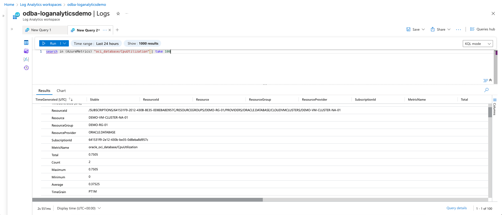
Task: Switch to the Chart tab
Action: 61,91
